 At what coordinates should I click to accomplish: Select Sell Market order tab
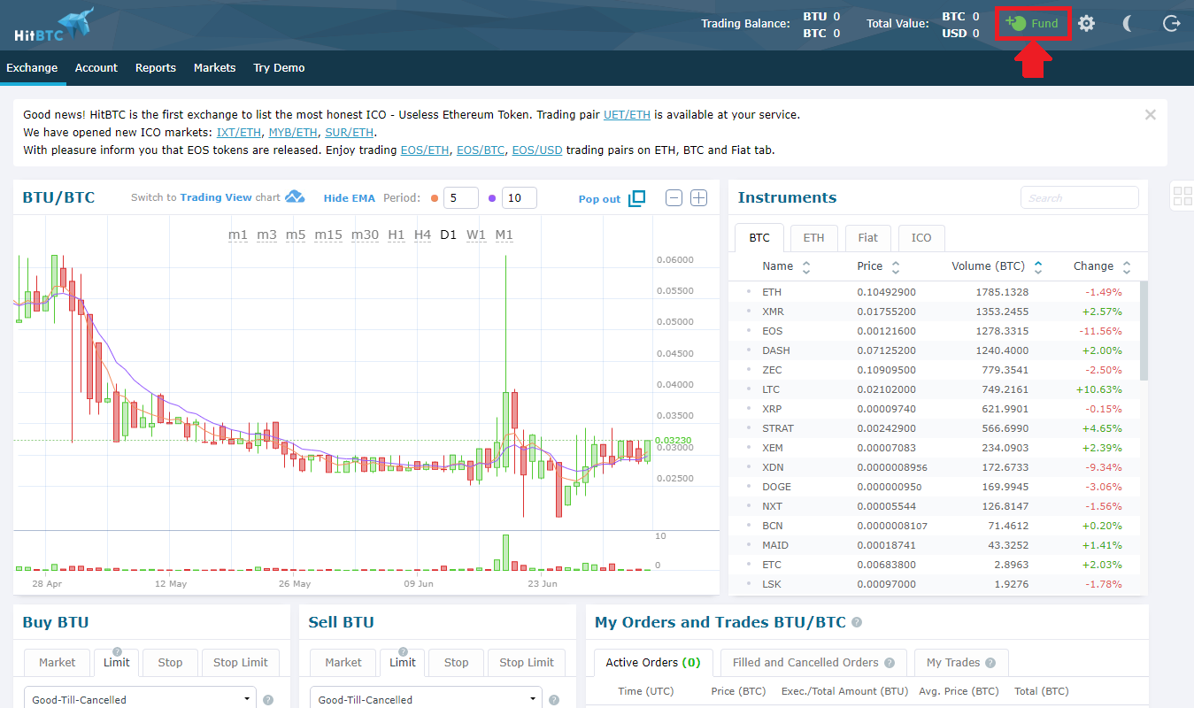343,662
